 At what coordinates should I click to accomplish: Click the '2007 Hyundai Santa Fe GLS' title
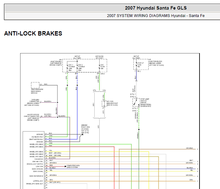(x=156, y=8)
